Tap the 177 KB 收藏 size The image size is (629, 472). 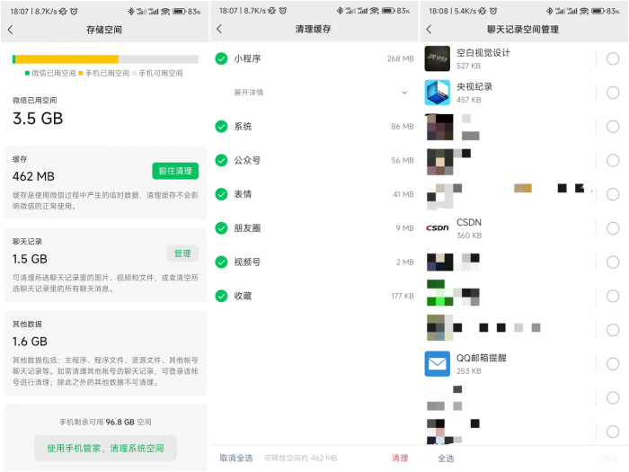(403, 296)
